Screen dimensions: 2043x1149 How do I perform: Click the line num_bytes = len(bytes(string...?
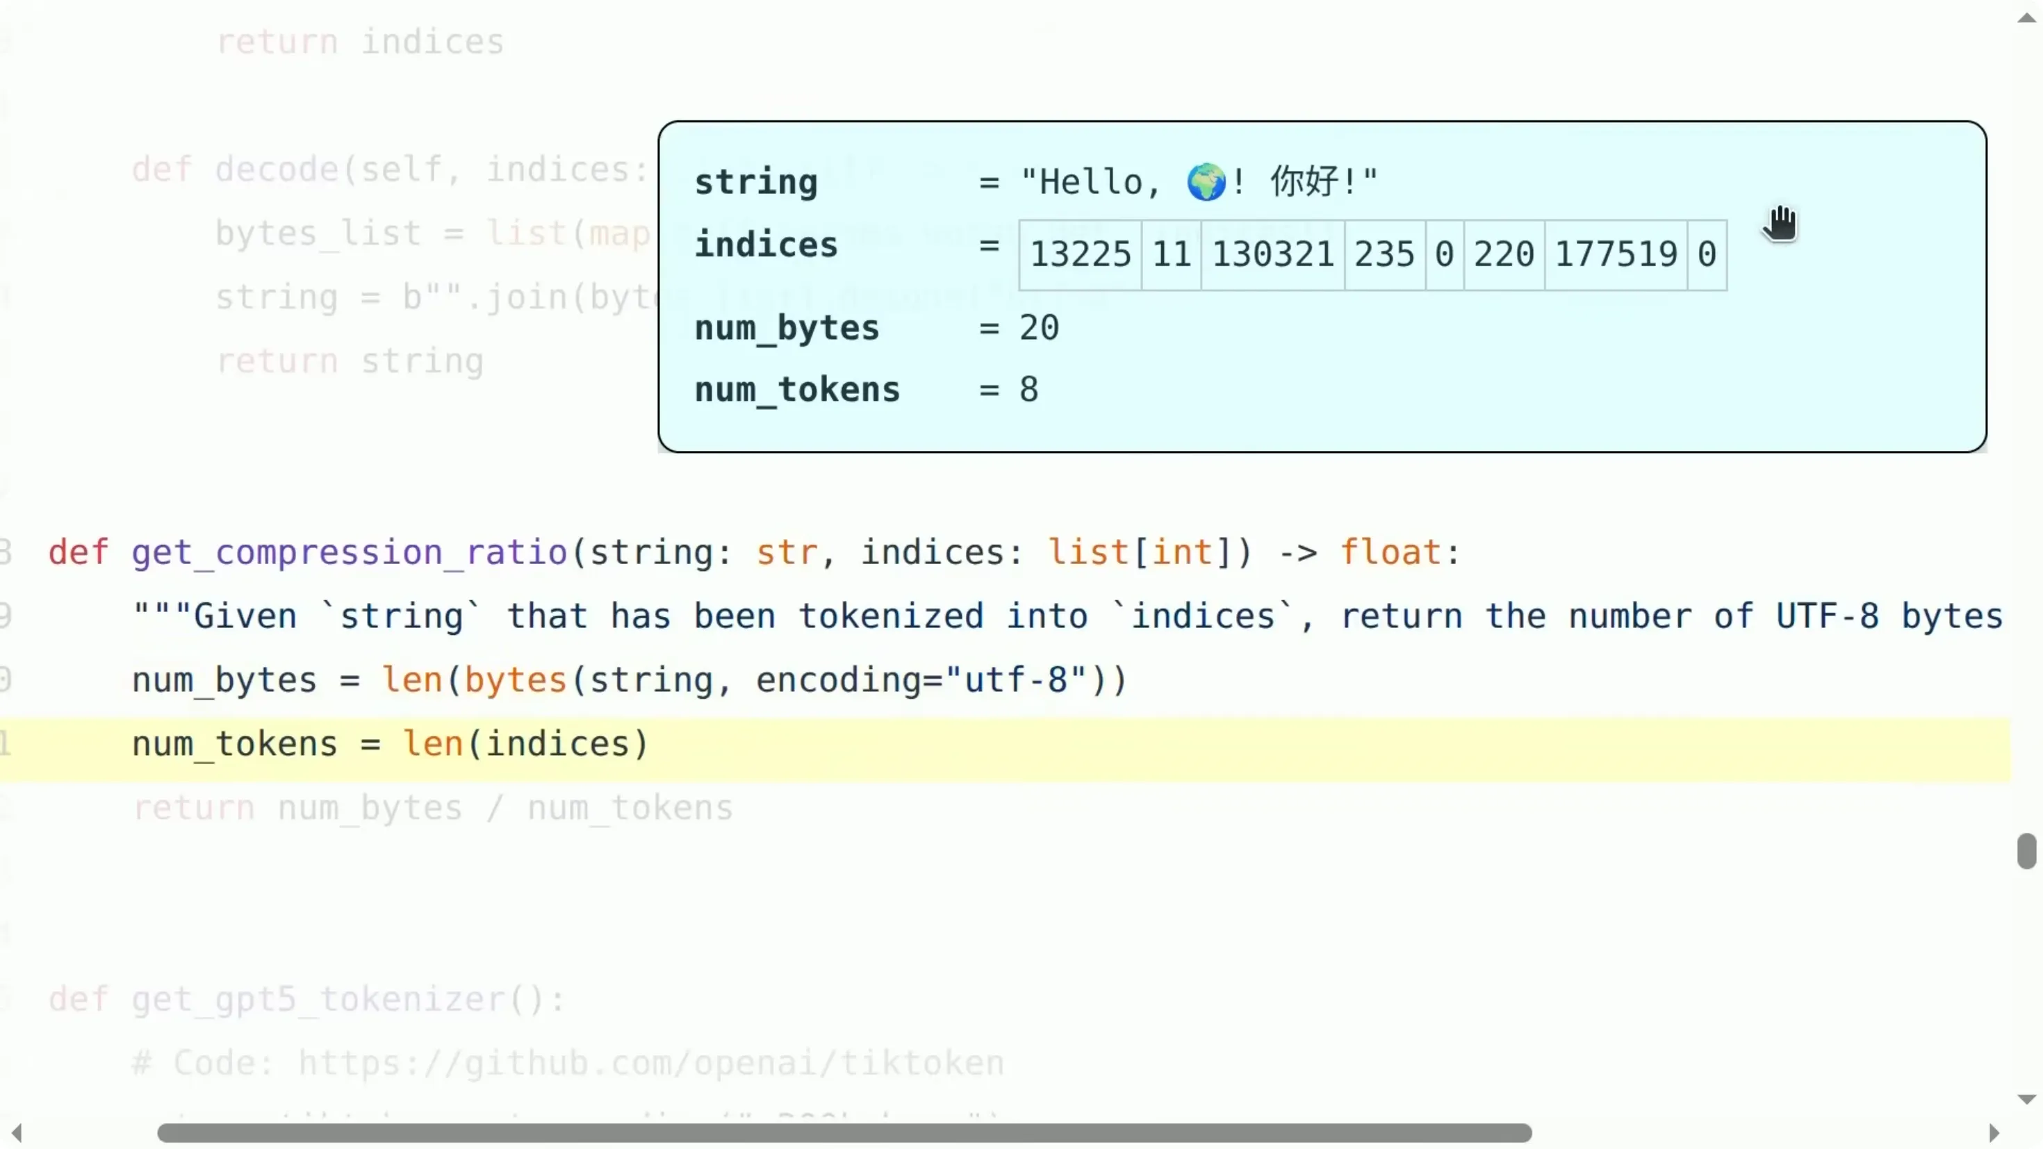point(629,680)
